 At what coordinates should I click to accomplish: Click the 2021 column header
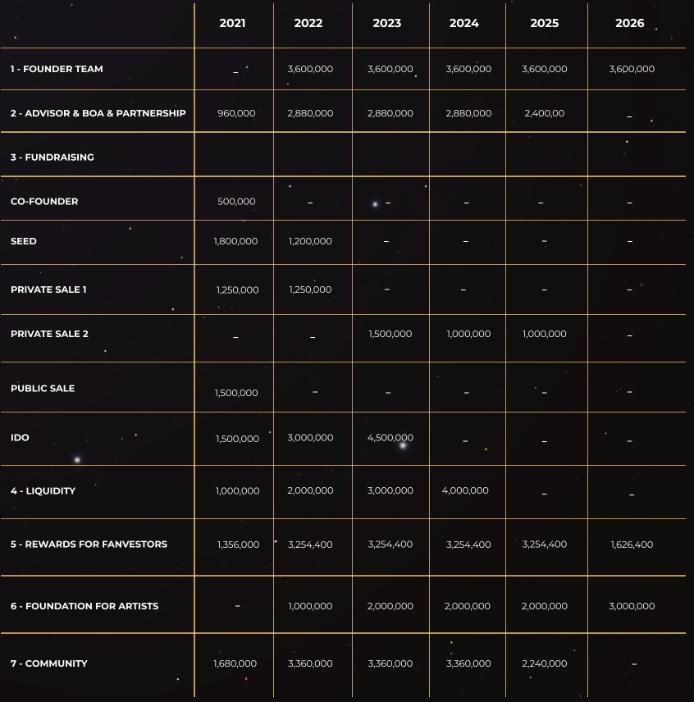[x=232, y=23]
